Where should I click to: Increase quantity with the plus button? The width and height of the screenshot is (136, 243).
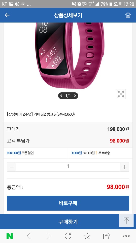coord(124,167)
